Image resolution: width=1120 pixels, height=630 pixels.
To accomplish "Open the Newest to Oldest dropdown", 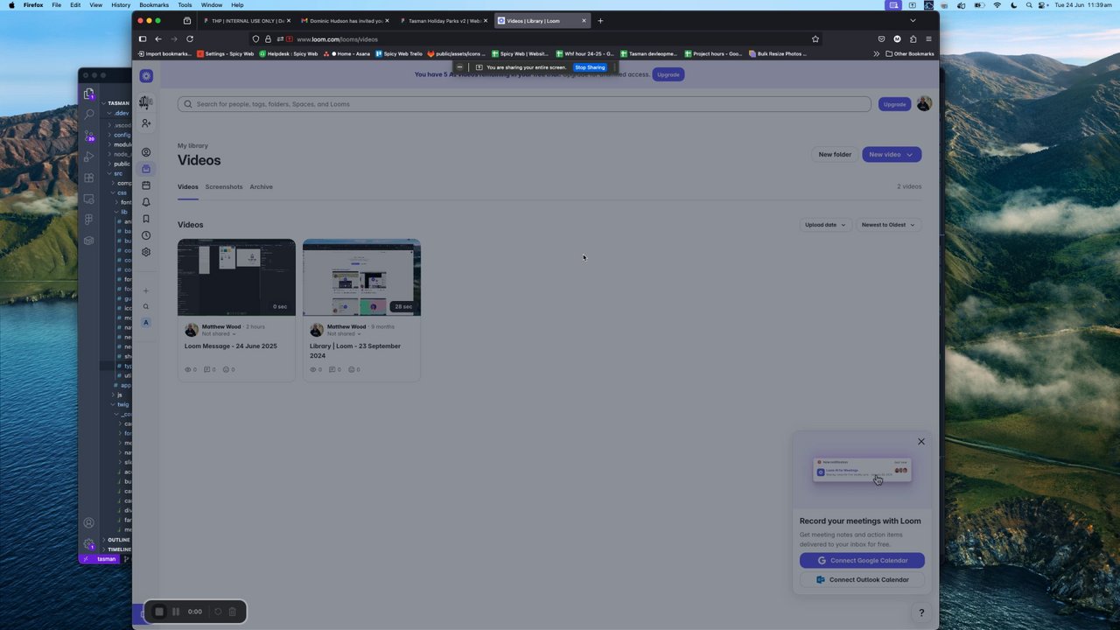I will coord(888,225).
